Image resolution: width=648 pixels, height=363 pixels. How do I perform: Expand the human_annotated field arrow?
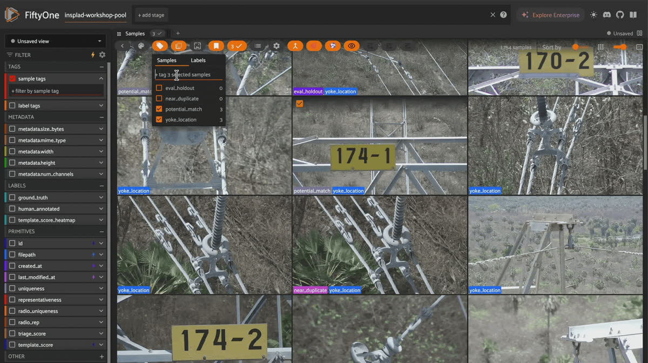pos(101,209)
